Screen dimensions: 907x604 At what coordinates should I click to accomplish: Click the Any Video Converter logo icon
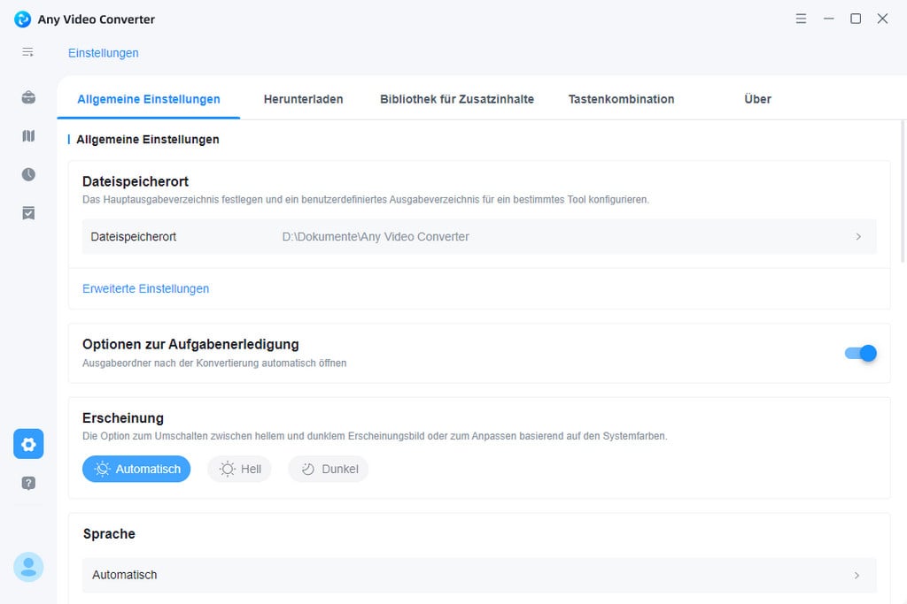click(x=22, y=19)
